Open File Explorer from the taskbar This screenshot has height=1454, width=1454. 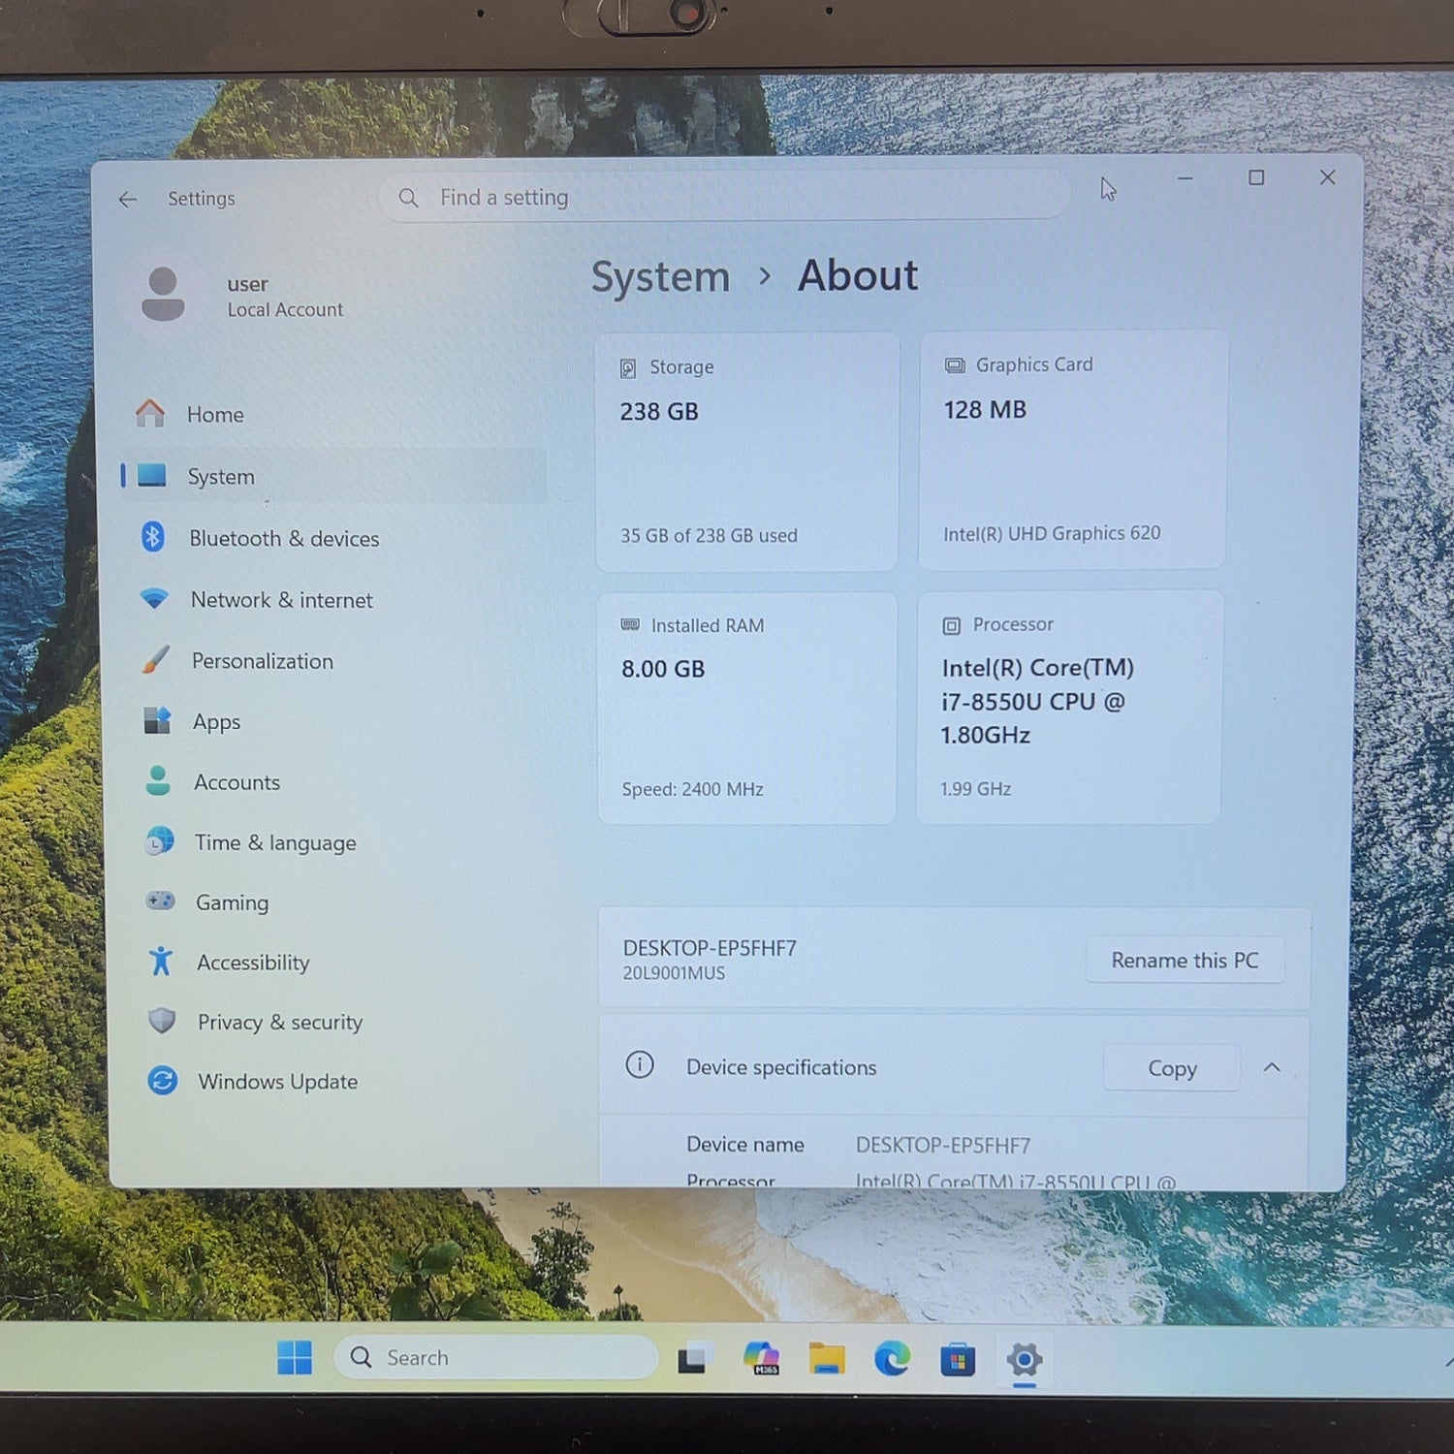pyautogui.click(x=827, y=1359)
